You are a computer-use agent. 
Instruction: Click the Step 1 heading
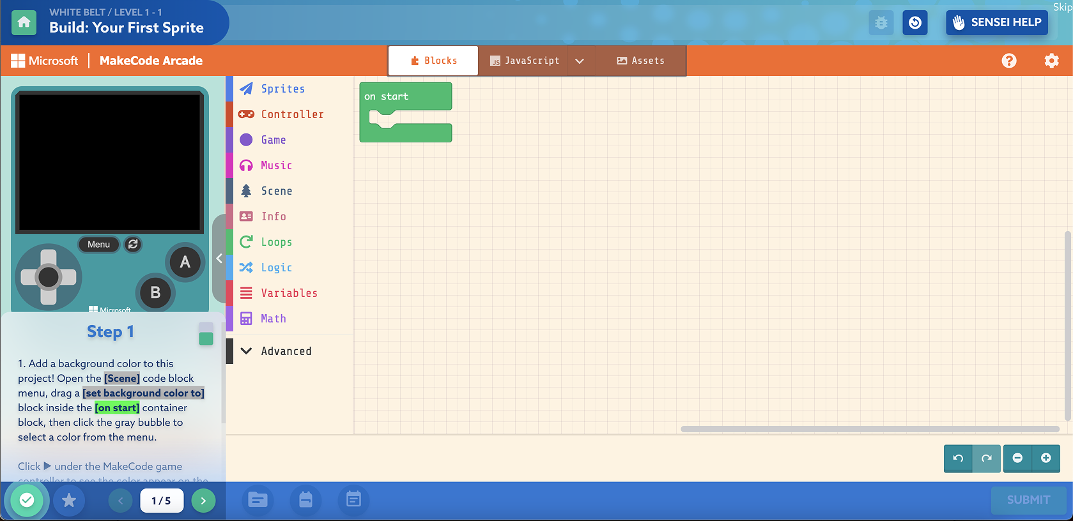111,331
